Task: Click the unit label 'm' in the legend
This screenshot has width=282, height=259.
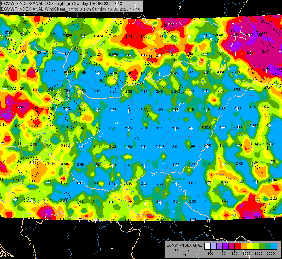Action: click(184, 255)
